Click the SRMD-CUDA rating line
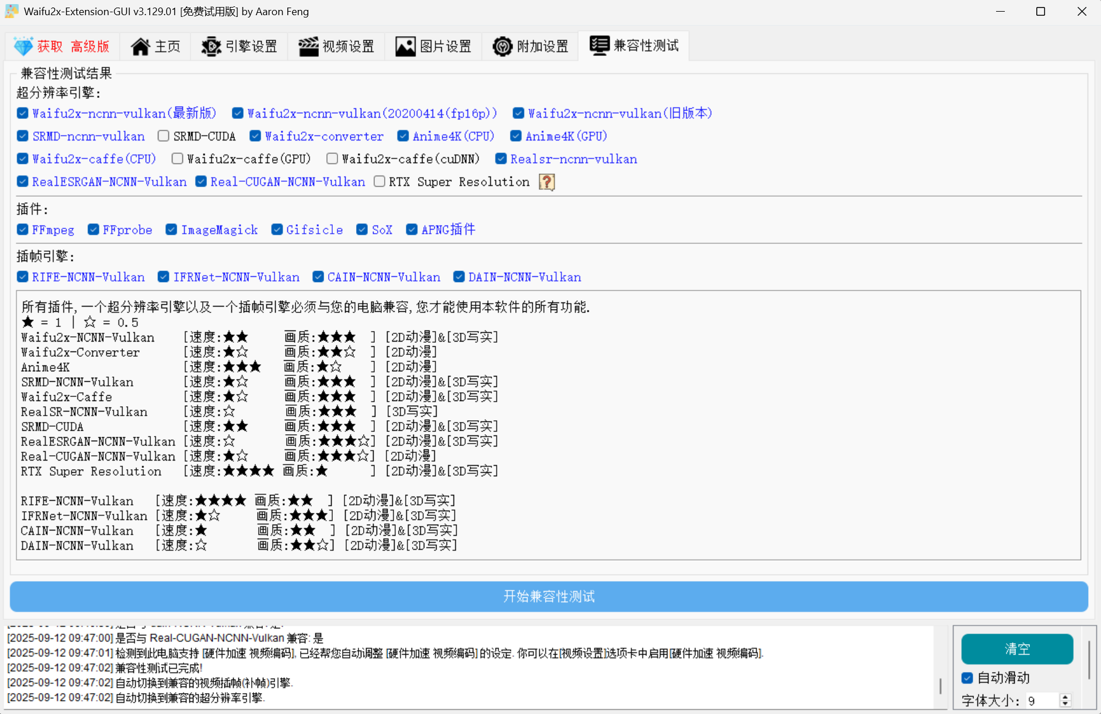 (260, 427)
